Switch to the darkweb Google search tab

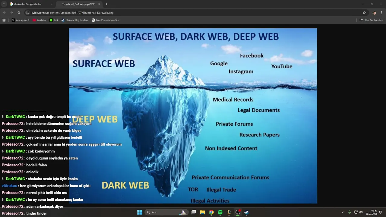coord(31,4)
